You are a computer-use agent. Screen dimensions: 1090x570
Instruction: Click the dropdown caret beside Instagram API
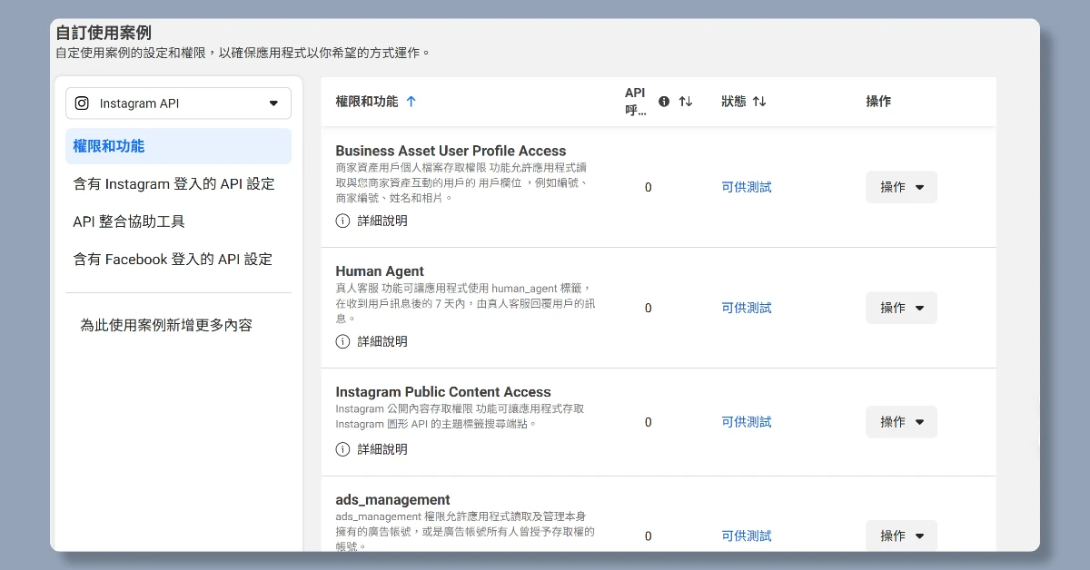click(273, 103)
